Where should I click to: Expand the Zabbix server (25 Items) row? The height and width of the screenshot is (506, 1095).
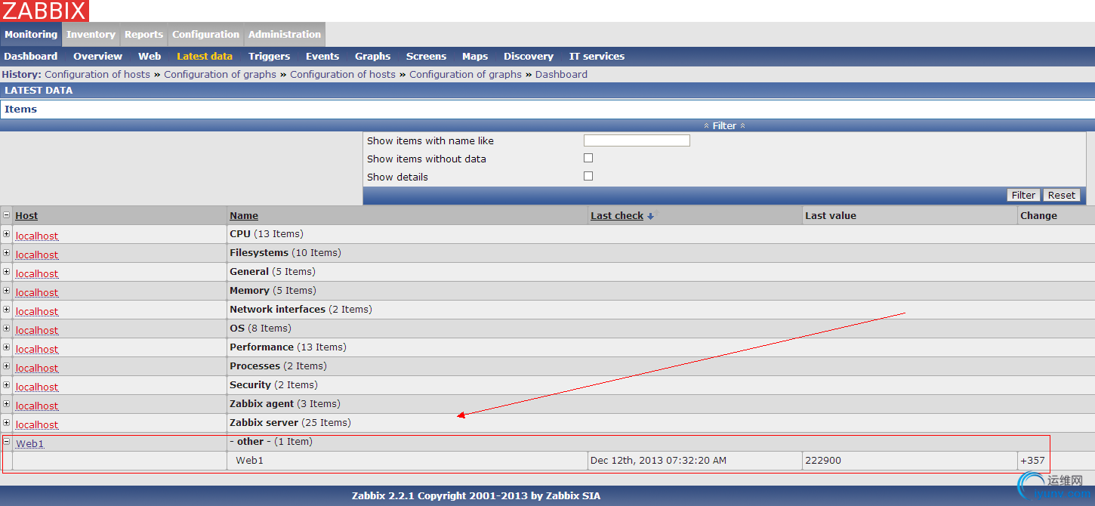7,423
